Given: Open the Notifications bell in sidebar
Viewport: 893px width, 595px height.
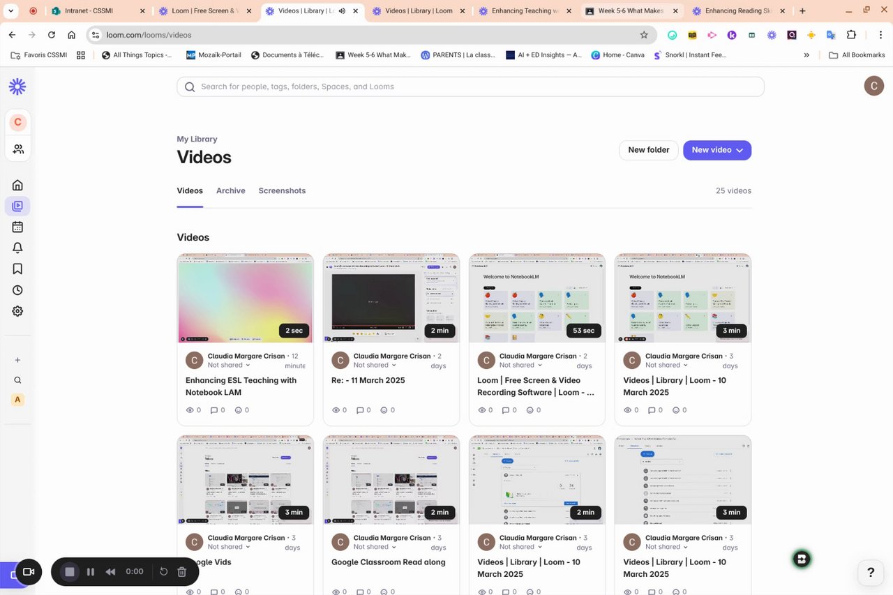Looking at the screenshot, I should pyautogui.click(x=17, y=248).
